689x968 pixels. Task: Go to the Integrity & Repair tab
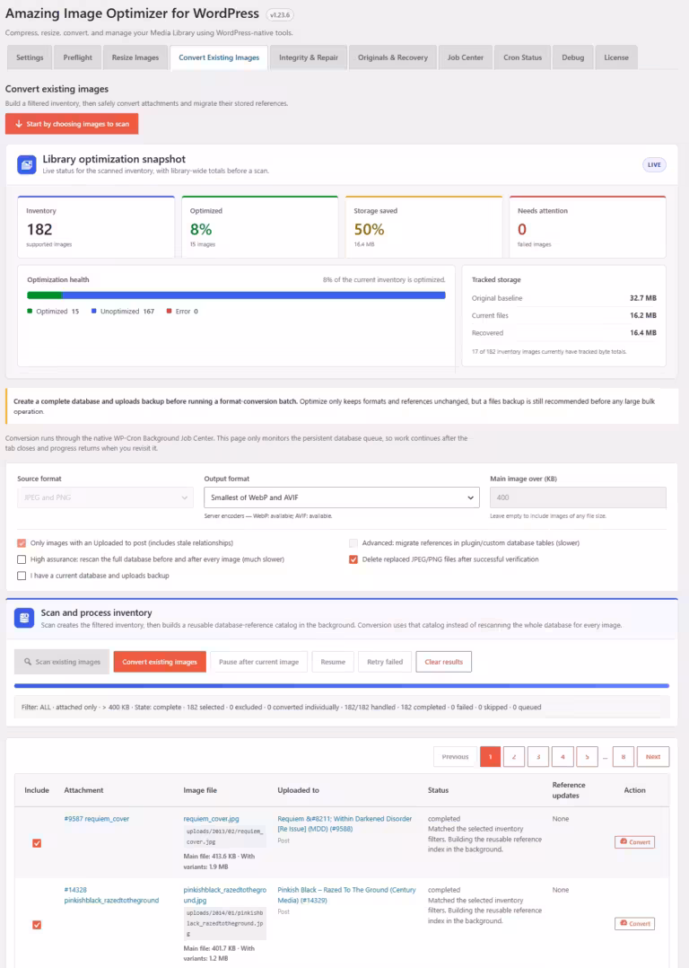[309, 57]
